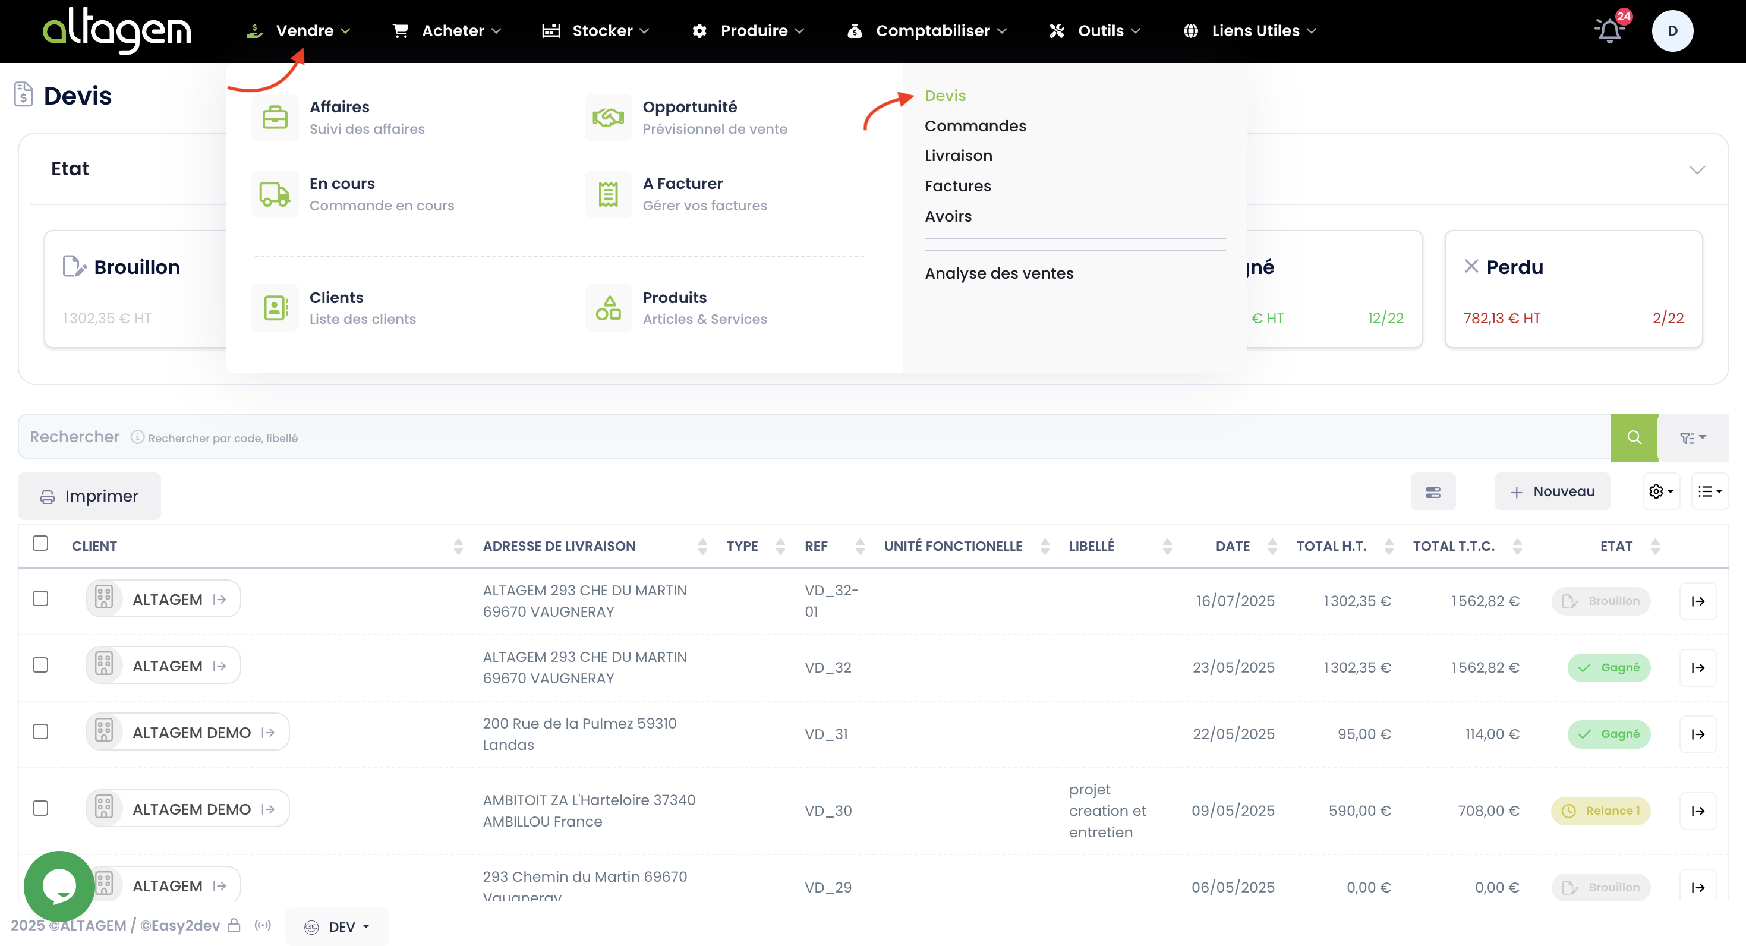Tick the checkbox for quote VD_32

tap(40, 665)
